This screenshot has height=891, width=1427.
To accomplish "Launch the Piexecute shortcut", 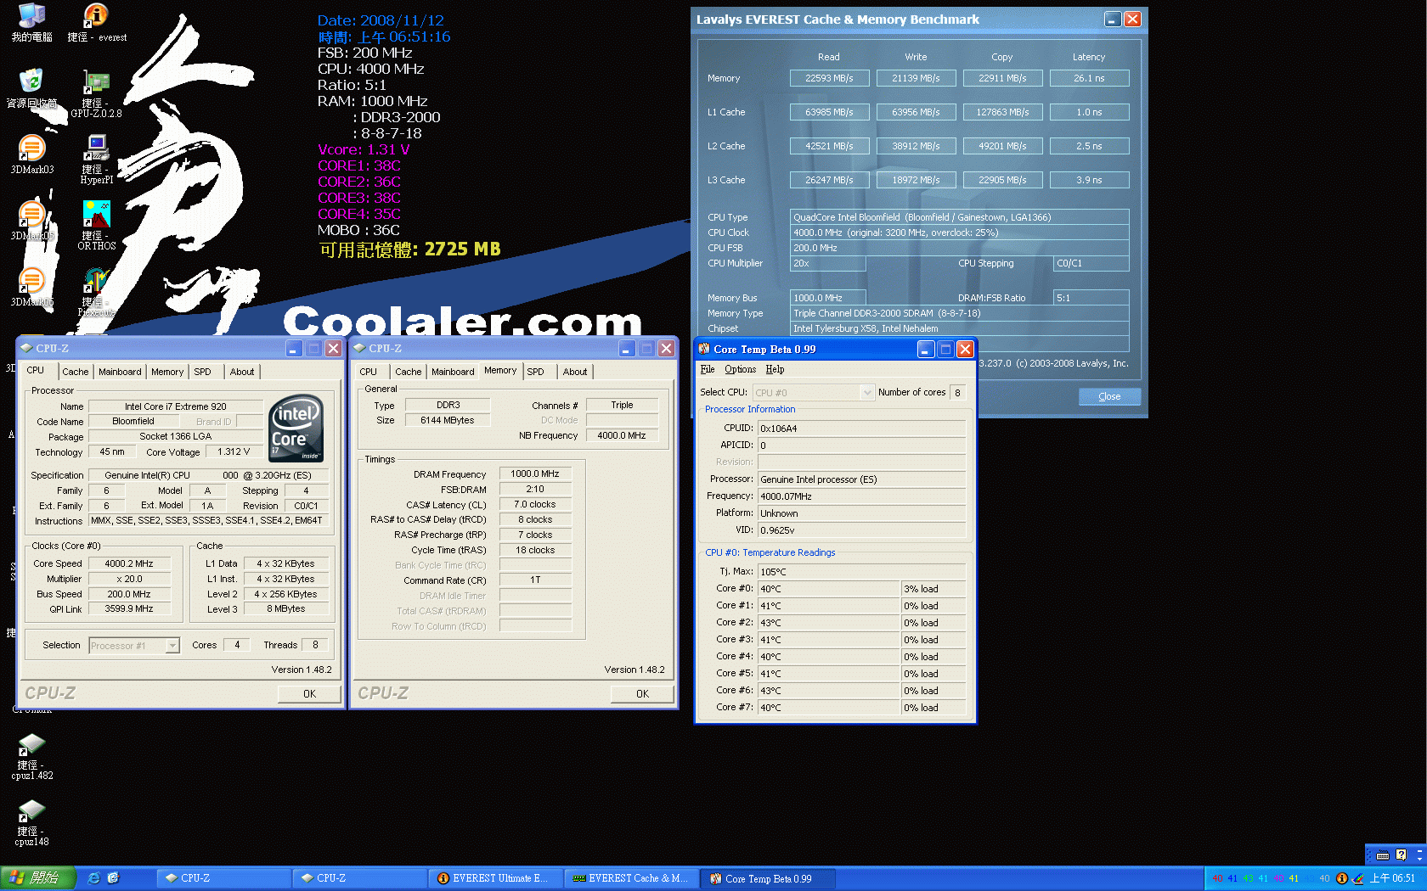I will (x=96, y=292).
